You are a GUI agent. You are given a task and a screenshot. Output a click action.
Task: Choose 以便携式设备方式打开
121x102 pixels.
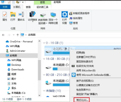(88, 85)
